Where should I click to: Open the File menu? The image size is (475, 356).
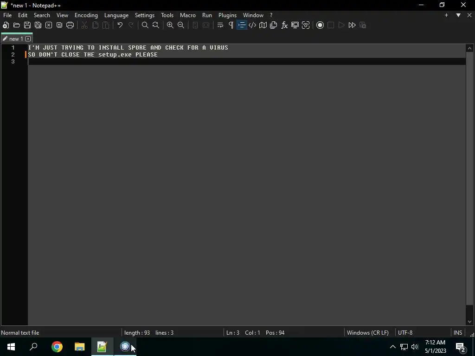7,15
